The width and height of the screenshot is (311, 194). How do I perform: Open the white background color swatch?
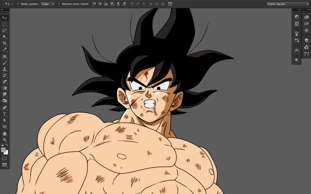click(7, 153)
